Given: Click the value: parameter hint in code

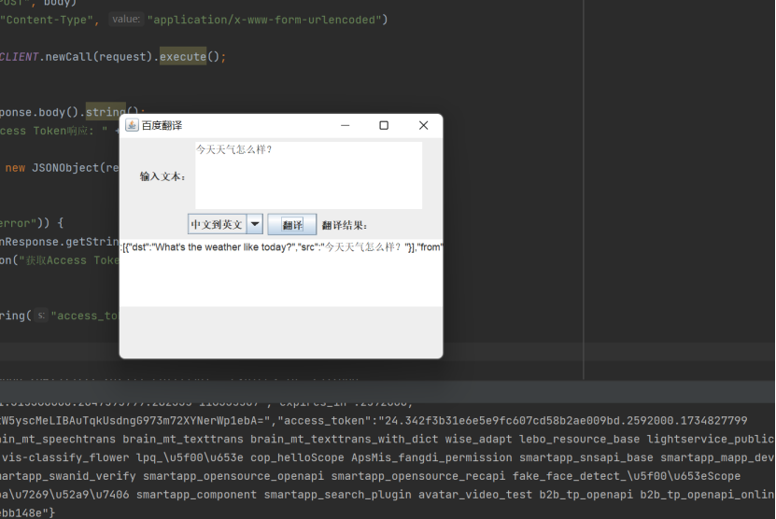Looking at the screenshot, I should click(x=126, y=20).
